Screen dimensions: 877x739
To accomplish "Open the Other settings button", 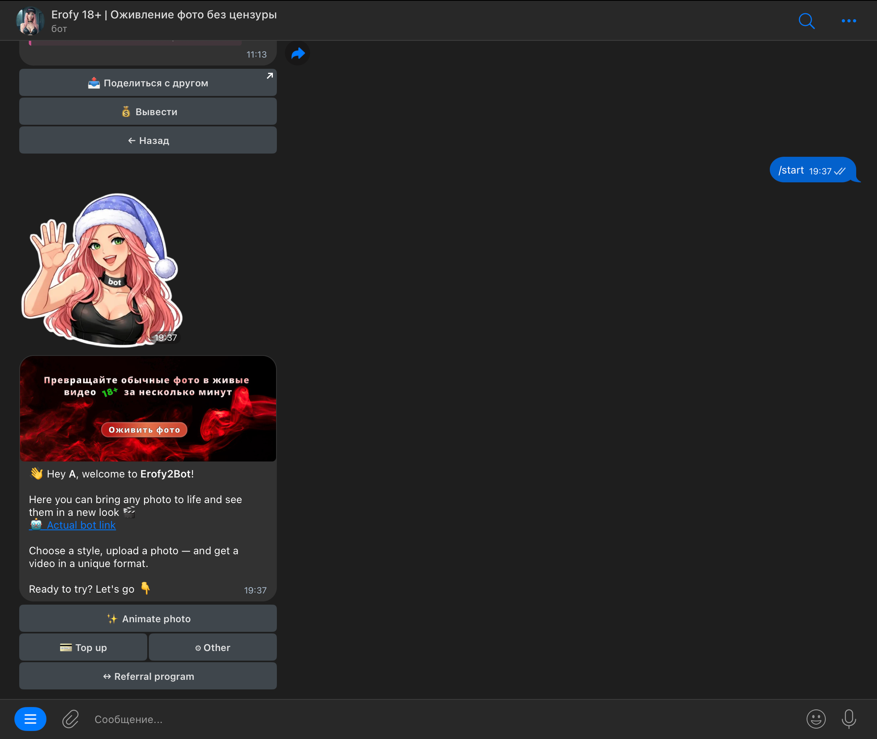I will (212, 647).
